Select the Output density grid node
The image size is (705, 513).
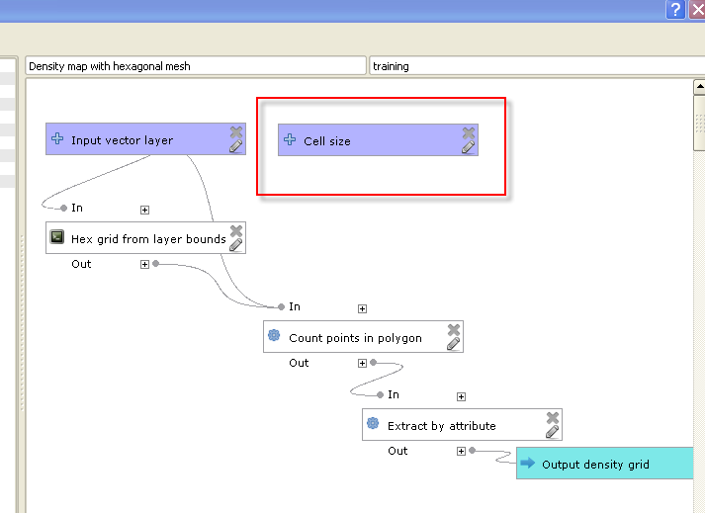(x=605, y=464)
